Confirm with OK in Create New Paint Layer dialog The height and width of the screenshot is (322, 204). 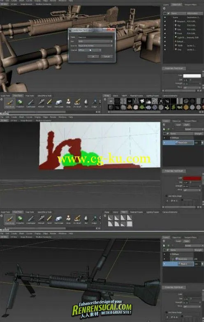93,56
